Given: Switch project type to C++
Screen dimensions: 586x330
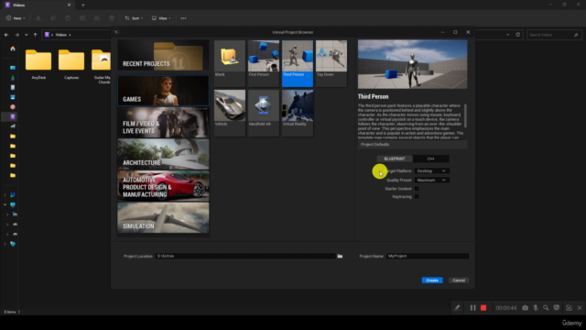Looking at the screenshot, I should [x=431, y=159].
